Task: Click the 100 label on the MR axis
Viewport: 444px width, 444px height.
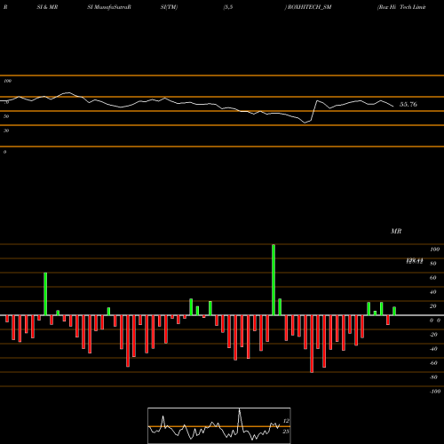Action: pyautogui.click(x=434, y=250)
